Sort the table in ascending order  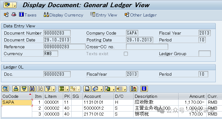(16, 89)
